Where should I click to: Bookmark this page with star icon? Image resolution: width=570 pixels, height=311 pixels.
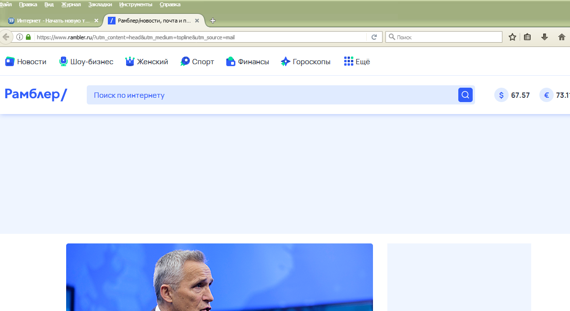(x=512, y=37)
